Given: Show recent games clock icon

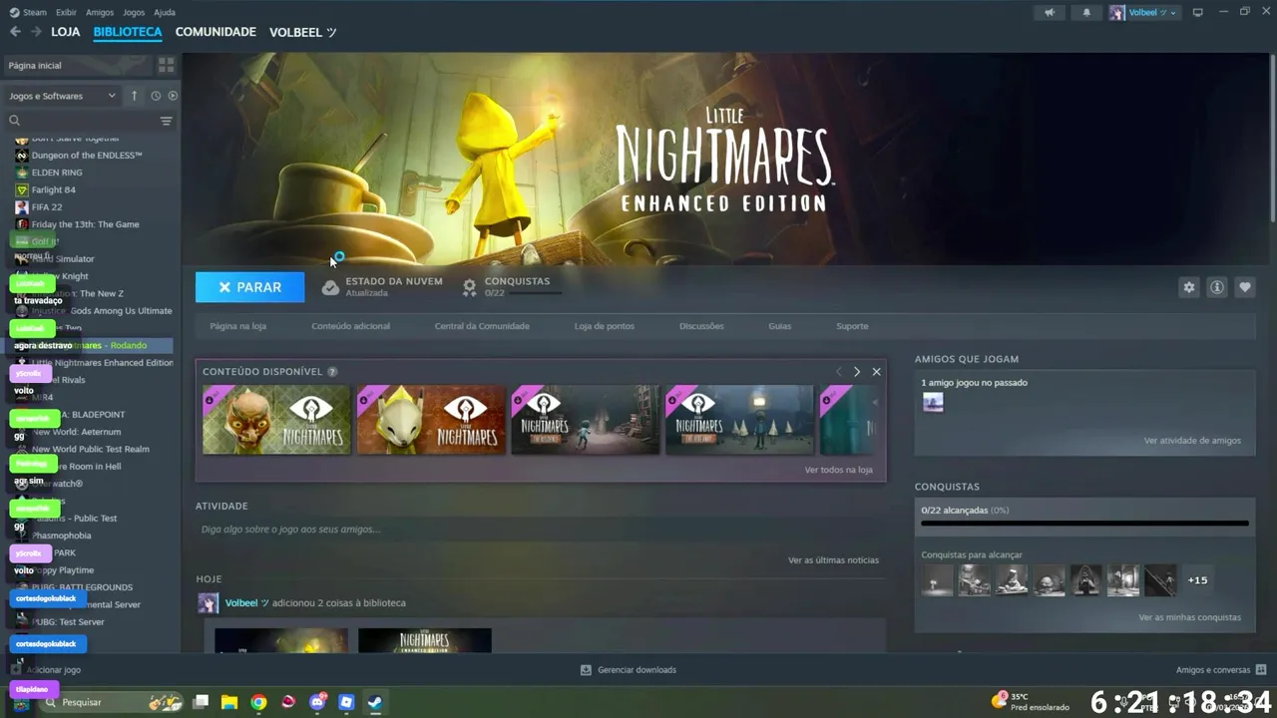Looking at the screenshot, I should point(156,96).
